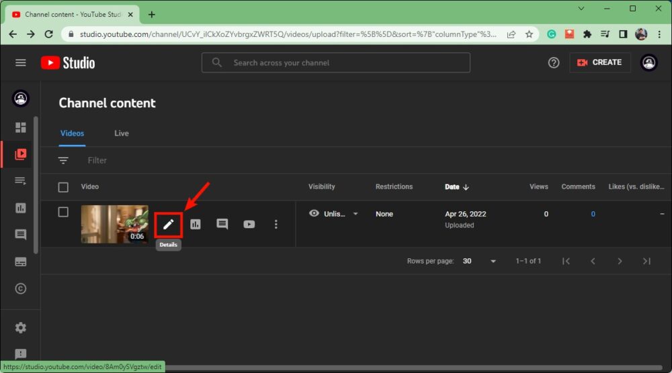Screen dimensions: 672x373
Task: Select the Videos tab
Action: pos(73,134)
